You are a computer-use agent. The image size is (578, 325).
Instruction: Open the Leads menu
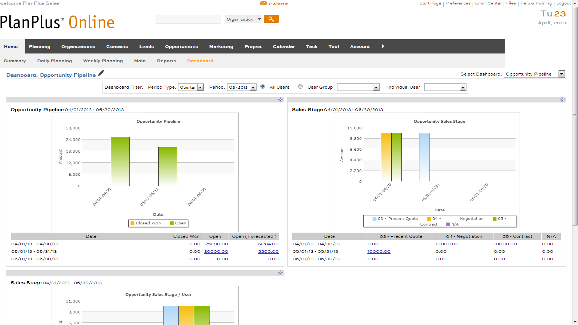click(147, 47)
